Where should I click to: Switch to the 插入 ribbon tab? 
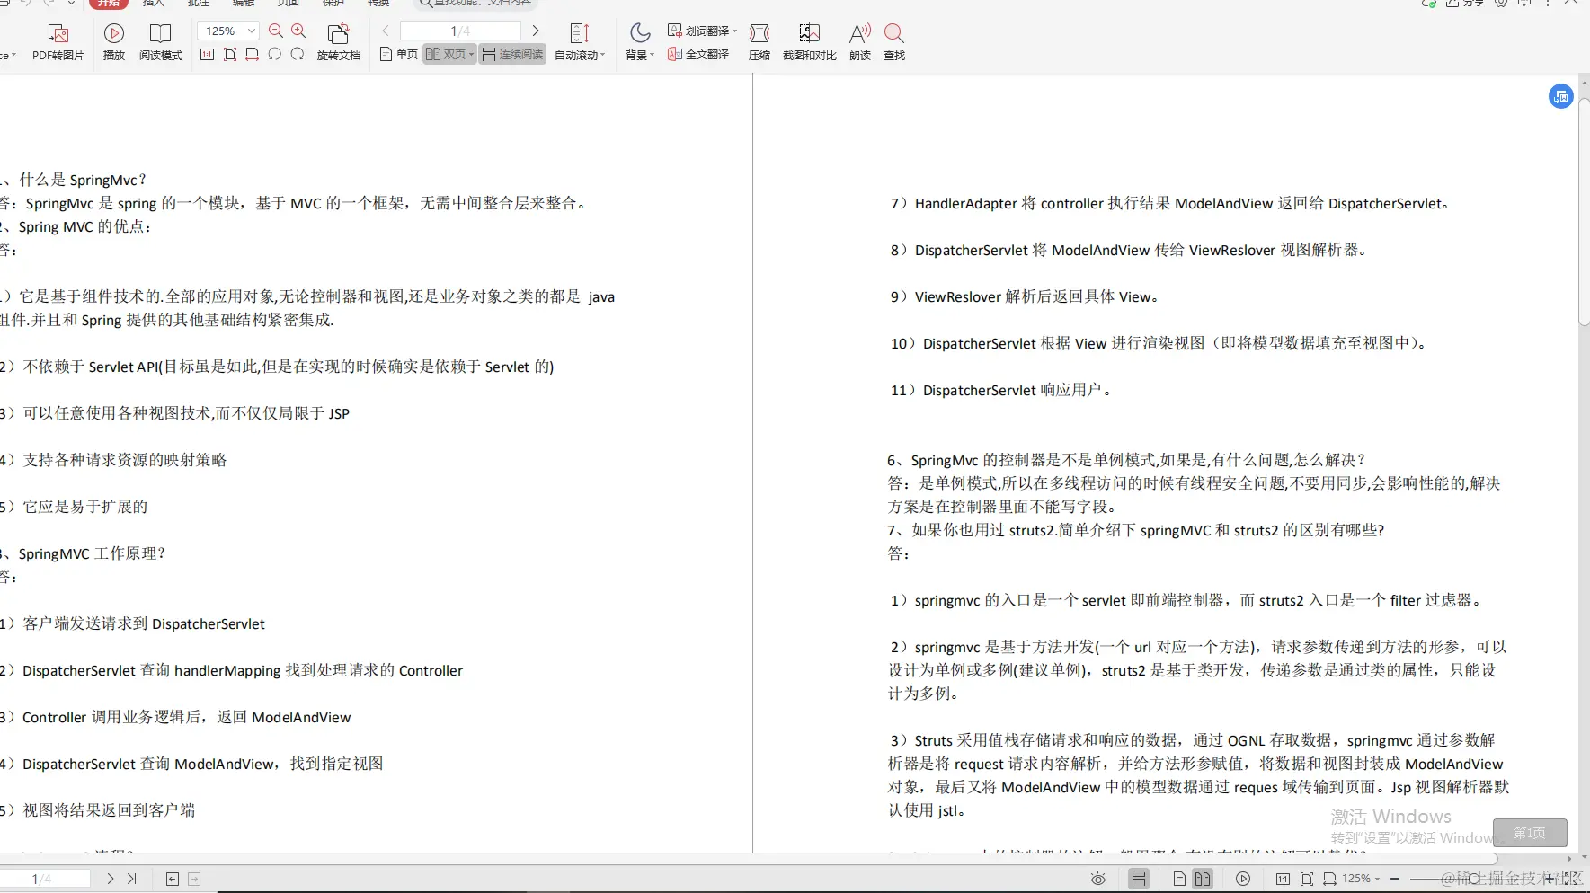click(x=153, y=3)
